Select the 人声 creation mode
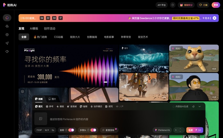The height and width of the screenshot is (138, 223). (120, 106)
